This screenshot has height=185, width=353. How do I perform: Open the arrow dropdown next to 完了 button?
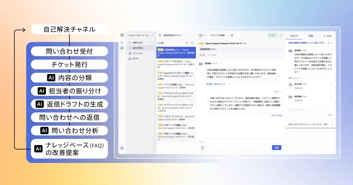pos(281,35)
